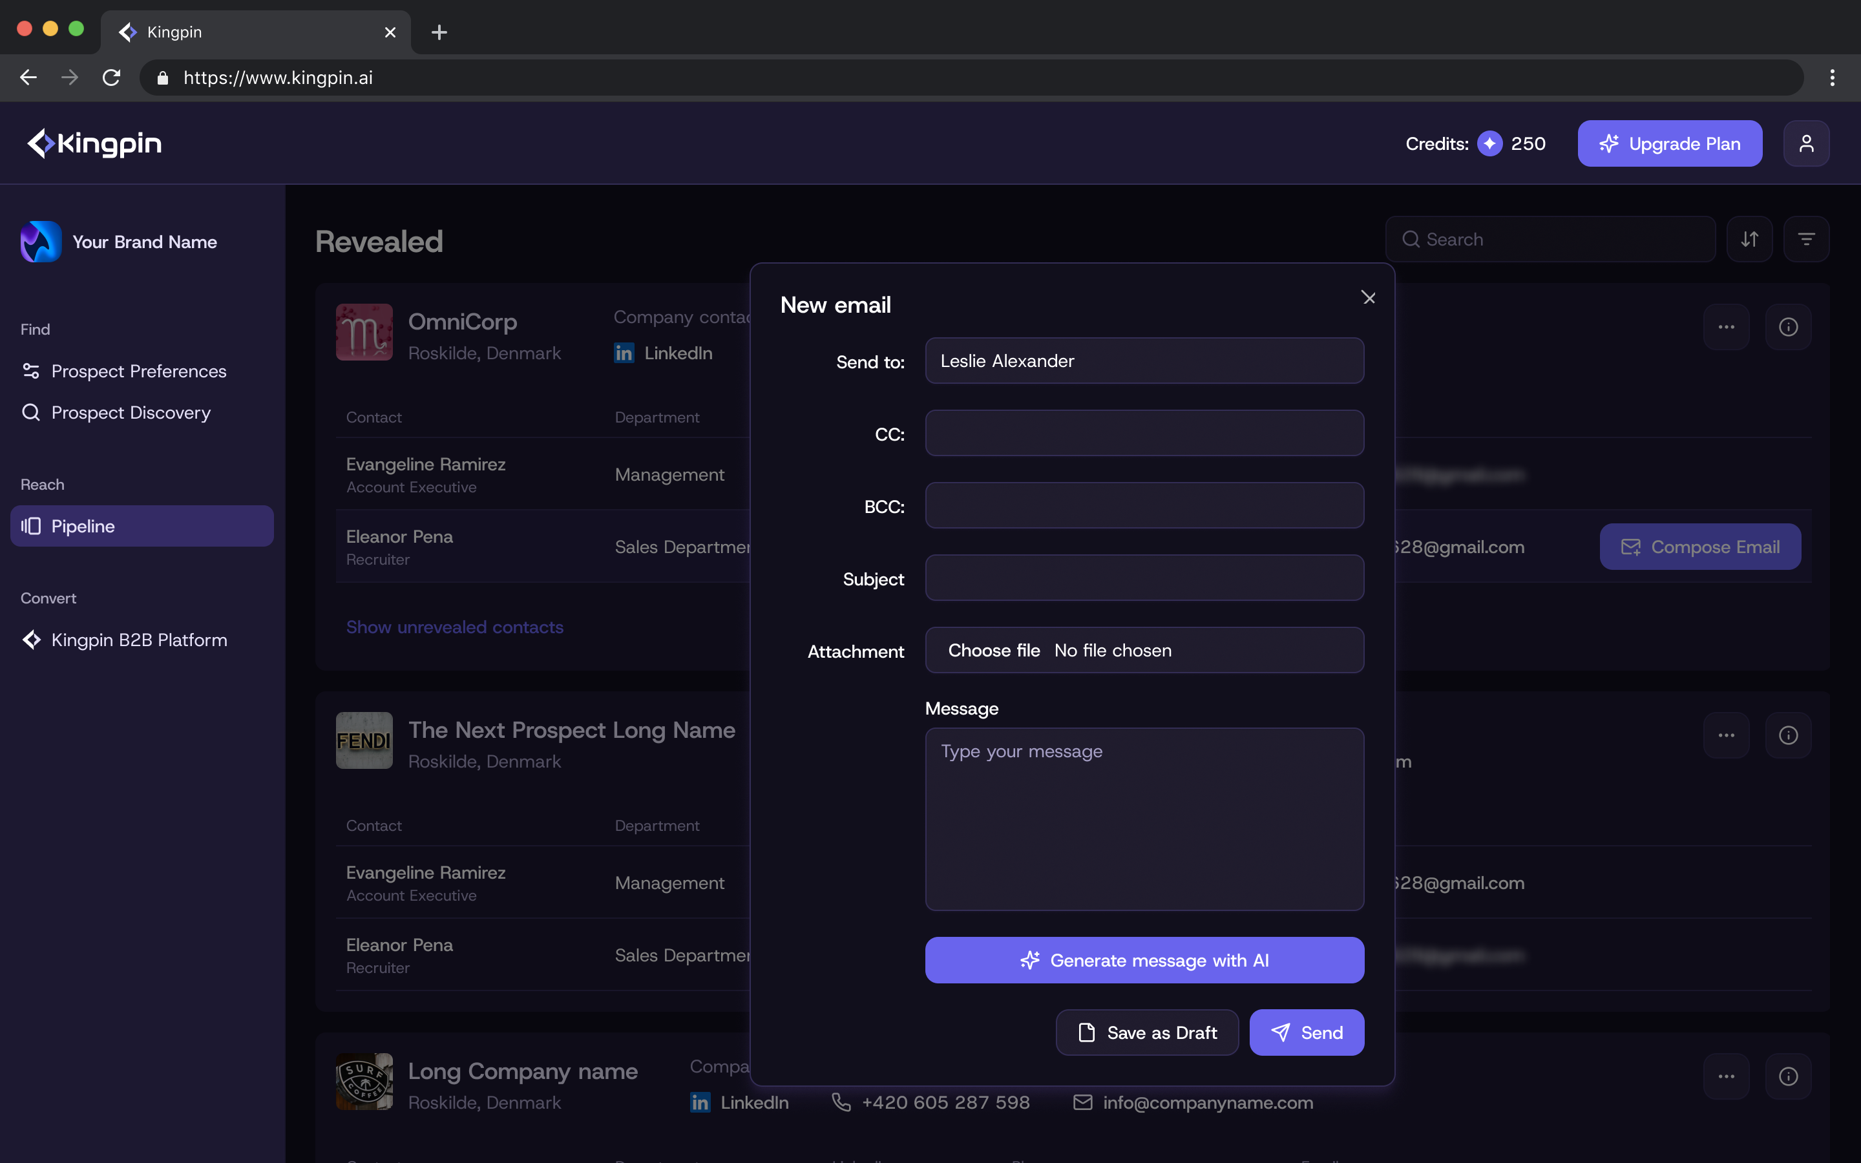Open a new browser tab

coord(439,32)
